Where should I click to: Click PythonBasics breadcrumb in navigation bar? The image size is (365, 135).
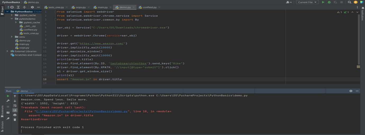tap(11, 2)
